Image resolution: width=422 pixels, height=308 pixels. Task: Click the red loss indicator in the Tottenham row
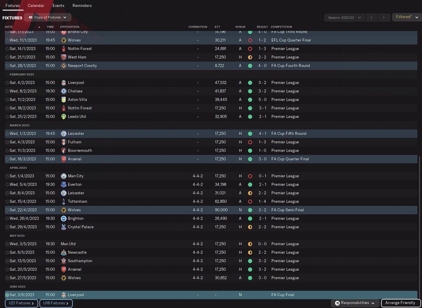[250, 201]
